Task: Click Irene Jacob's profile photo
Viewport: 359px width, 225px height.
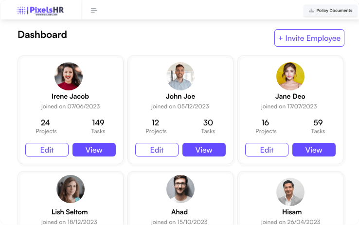Action: coord(69,76)
